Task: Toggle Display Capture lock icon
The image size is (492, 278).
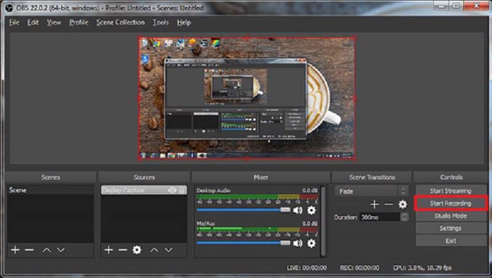Action: pos(181,190)
